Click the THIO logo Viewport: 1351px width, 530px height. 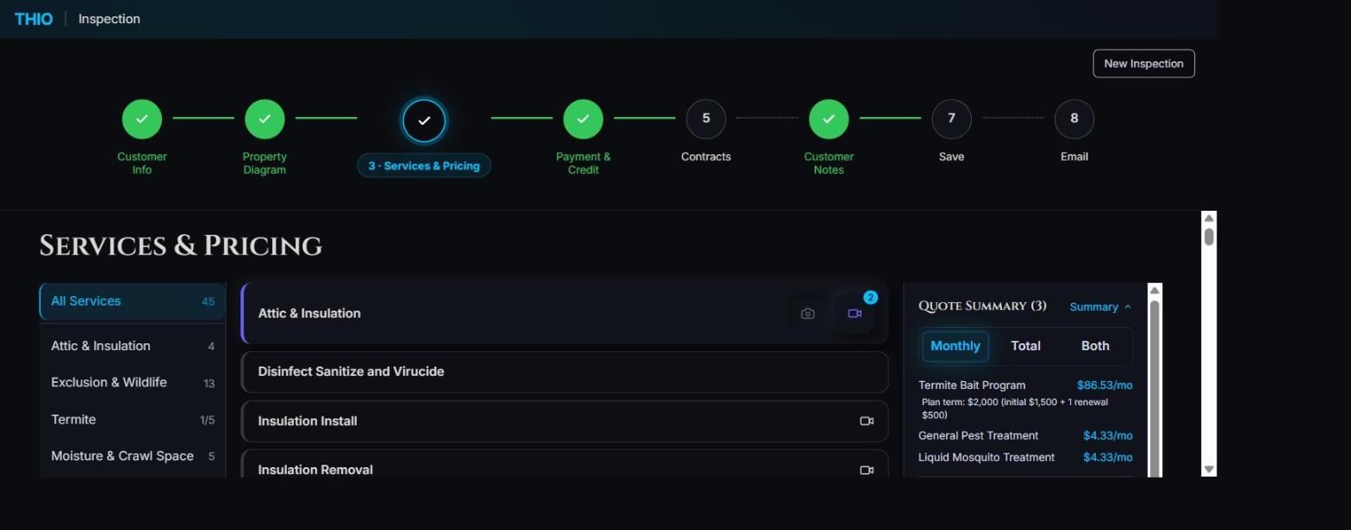[34, 19]
